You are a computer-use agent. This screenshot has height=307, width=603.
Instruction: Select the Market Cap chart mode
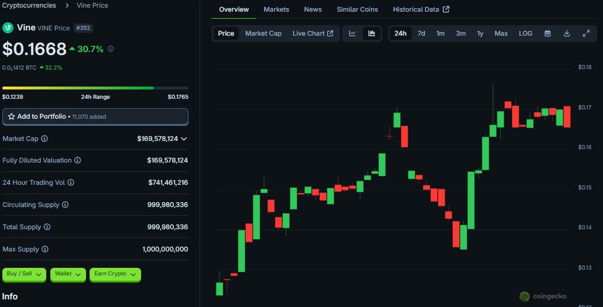(x=263, y=33)
